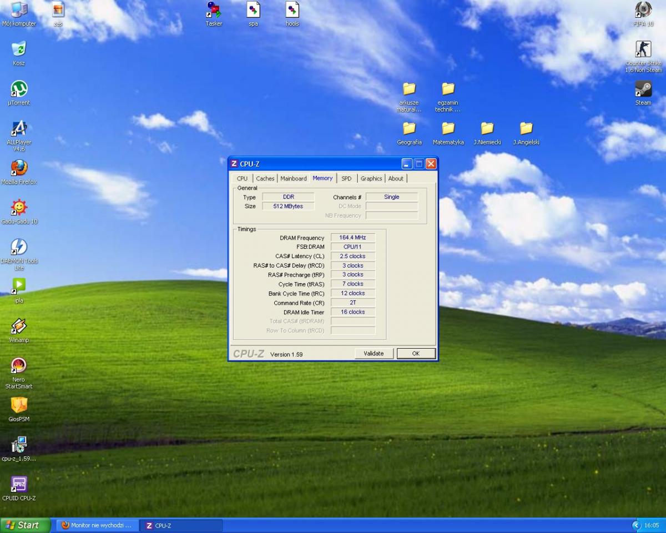Image resolution: width=666 pixels, height=533 pixels.
Task: Open the Geografia folder
Action: (409, 133)
